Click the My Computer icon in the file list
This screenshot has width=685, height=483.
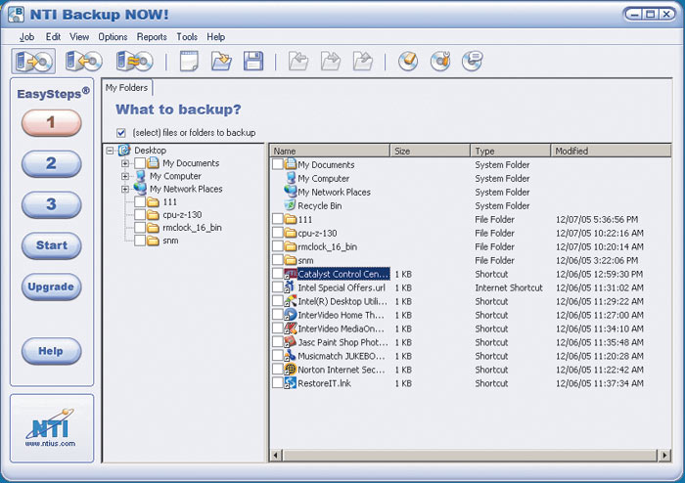tap(291, 178)
